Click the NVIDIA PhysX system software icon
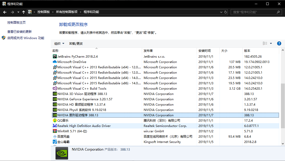This screenshot has width=285, height=161. [55, 110]
